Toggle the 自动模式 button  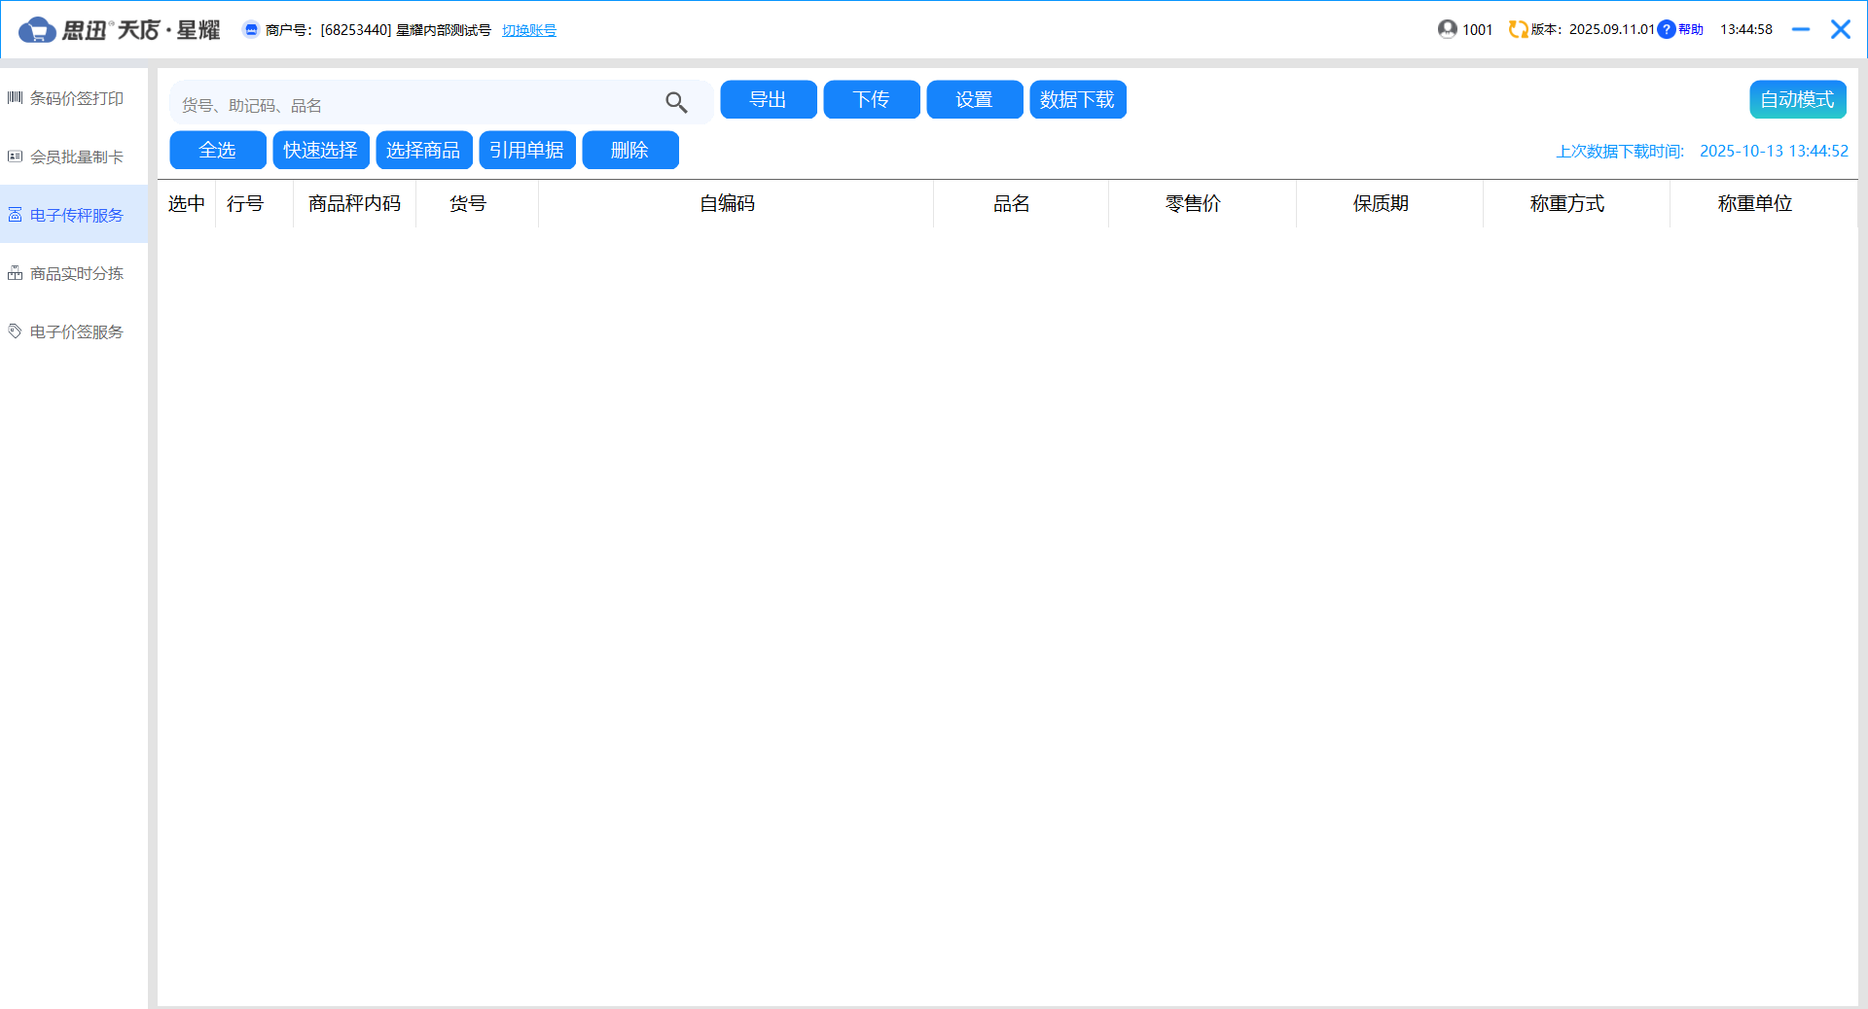pos(1797,99)
